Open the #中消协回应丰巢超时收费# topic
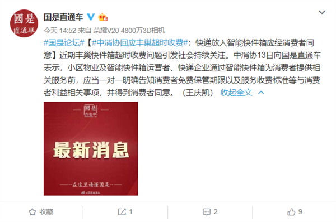336x222 pixels. coord(139,43)
